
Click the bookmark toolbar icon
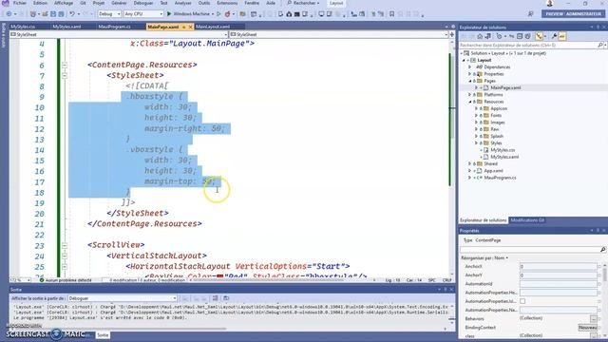pos(392,14)
